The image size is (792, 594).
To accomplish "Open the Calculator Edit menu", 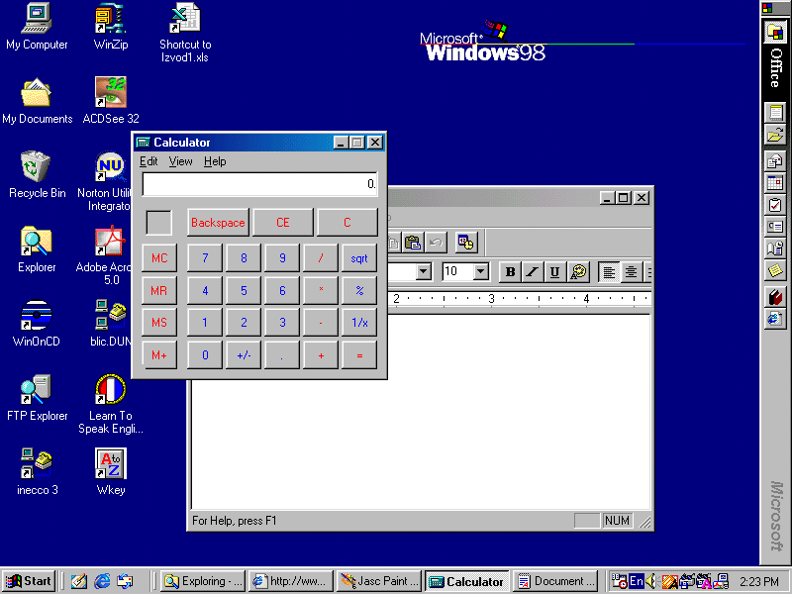I will pos(148,161).
